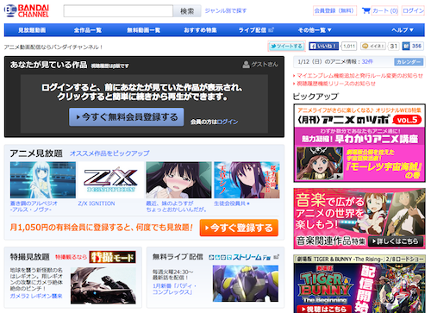Click the 検索 search button
This screenshot has width=431, height=313.
[187, 11]
